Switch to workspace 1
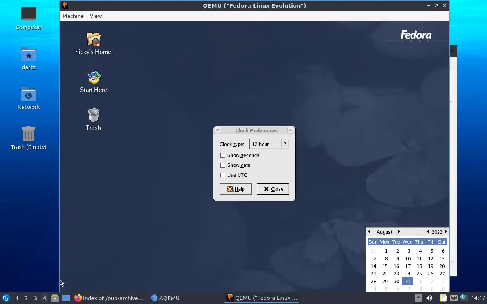 (x=17, y=298)
